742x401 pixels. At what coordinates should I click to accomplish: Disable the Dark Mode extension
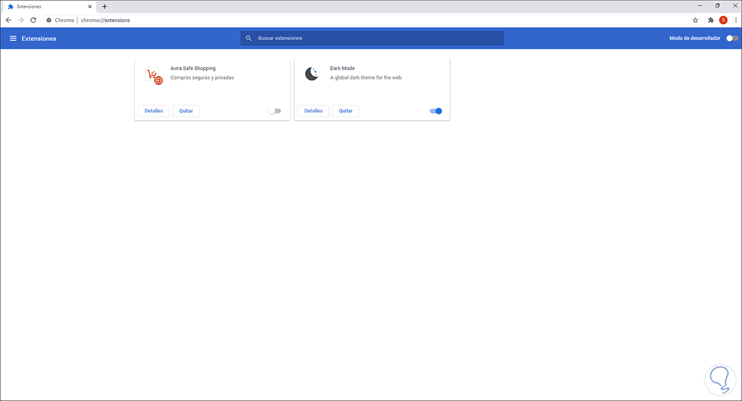(435, 111)
